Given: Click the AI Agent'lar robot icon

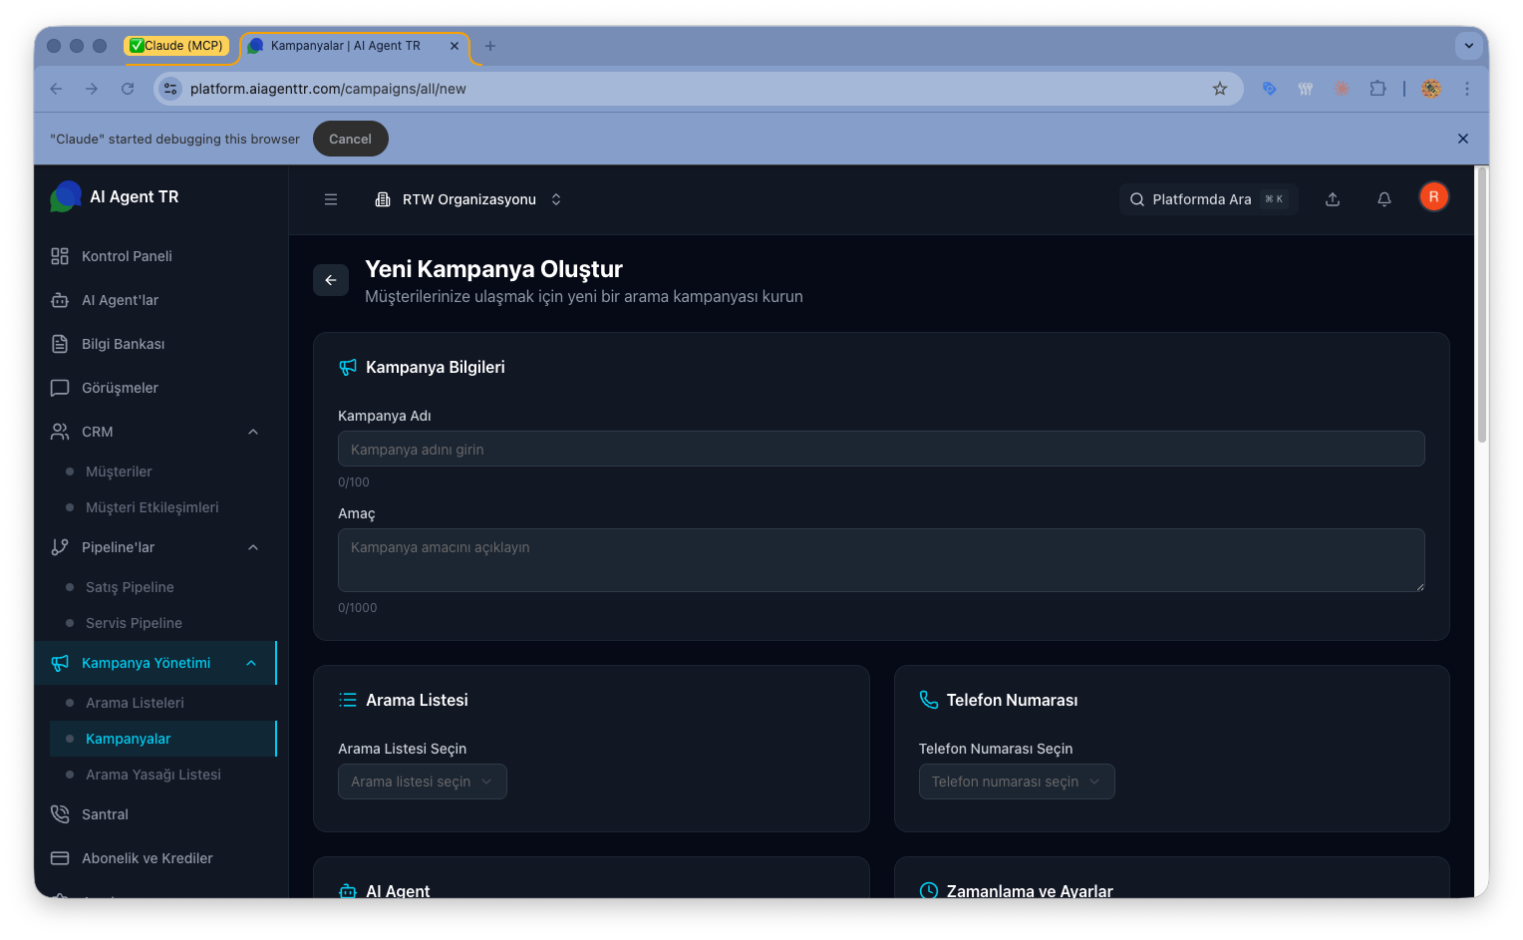Looking at the screenshot, I should pos(60,300).
